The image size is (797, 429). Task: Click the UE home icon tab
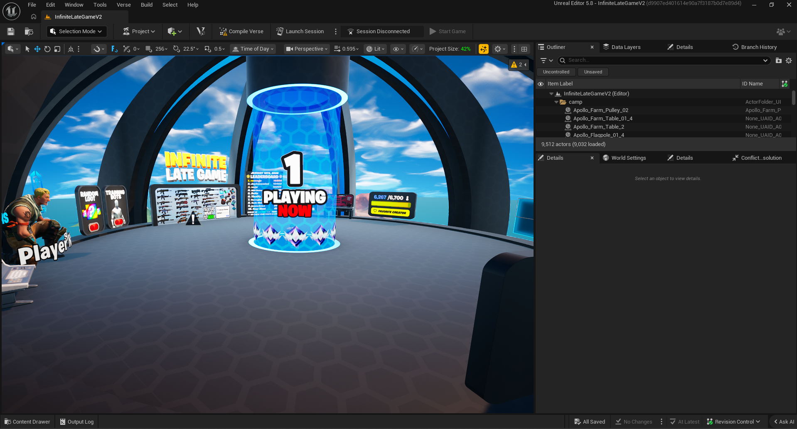pos(34,17)
